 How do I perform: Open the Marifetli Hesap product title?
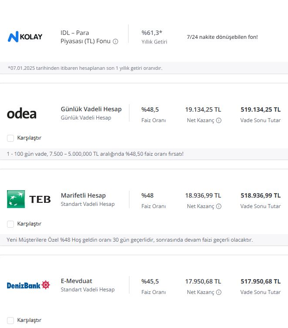coord(83,195)
